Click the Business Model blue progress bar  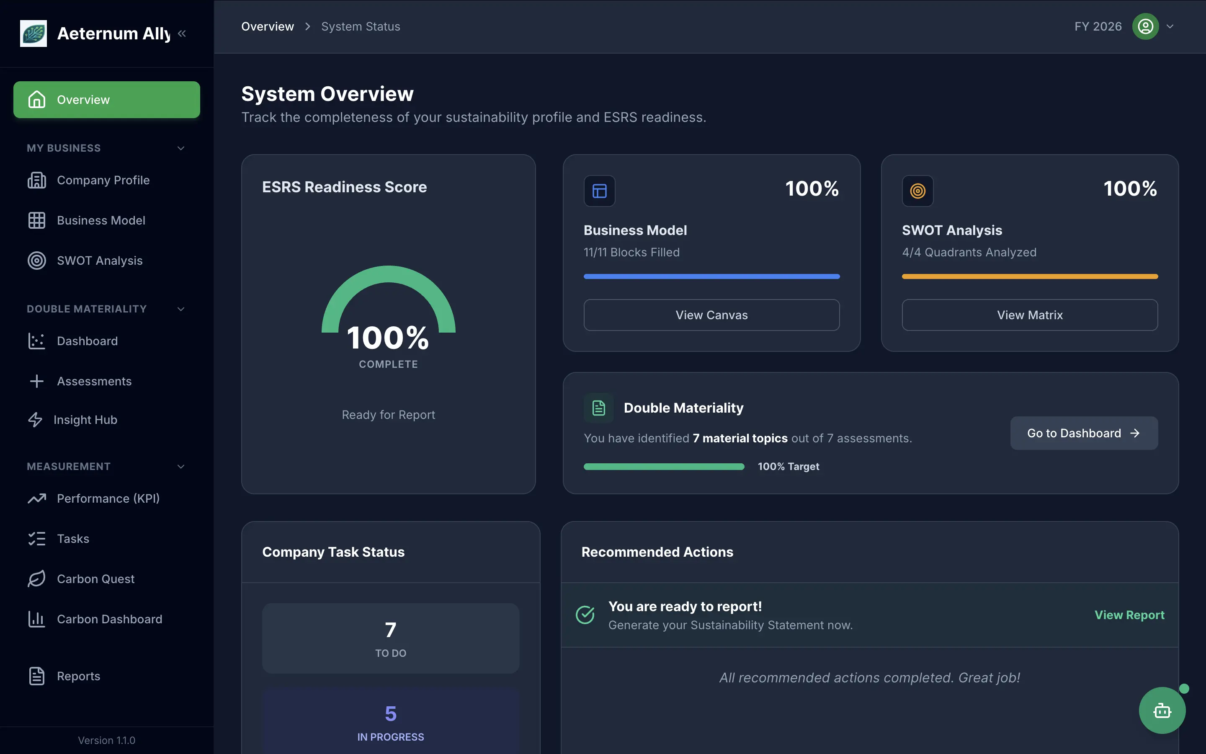coord(711,276)
